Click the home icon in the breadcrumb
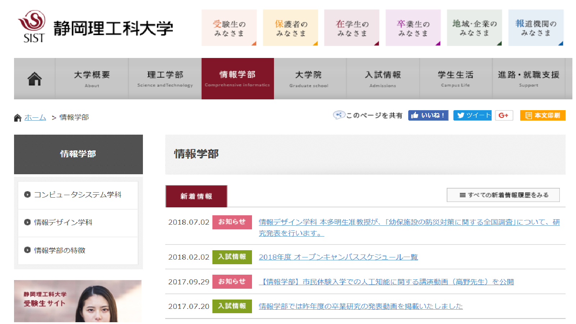Image resolution: width=576 pixels, height=324 pixels. [17, 117]
